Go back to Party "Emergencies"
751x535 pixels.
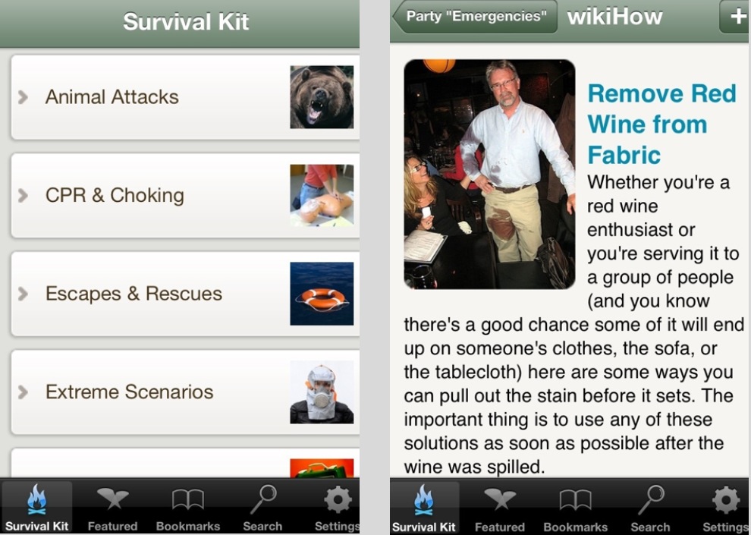point(475,16)
